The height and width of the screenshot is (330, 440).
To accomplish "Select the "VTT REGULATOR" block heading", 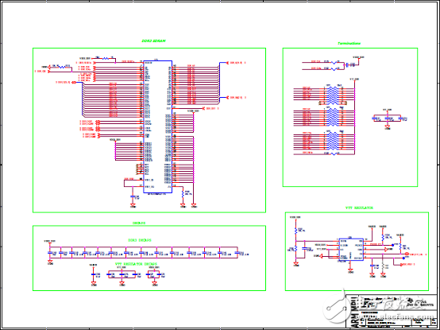I will click(x=359, y=208).
